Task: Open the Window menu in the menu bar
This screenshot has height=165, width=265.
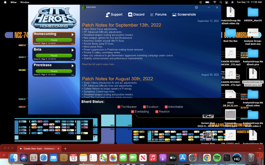Action: click(25, 2)
